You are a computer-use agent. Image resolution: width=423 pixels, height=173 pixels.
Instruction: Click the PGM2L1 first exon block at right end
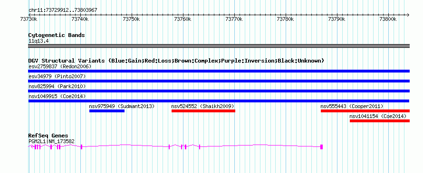(x=321, y=146)
